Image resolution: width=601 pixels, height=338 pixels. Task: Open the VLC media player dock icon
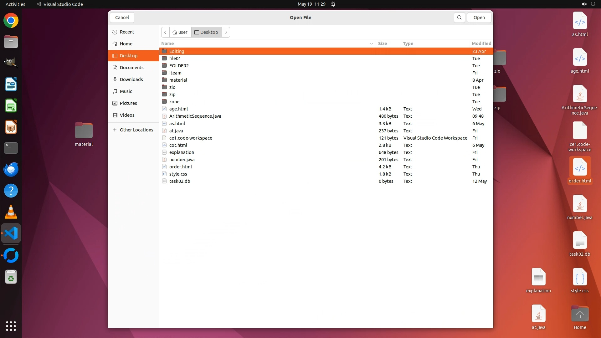point(11,212)
